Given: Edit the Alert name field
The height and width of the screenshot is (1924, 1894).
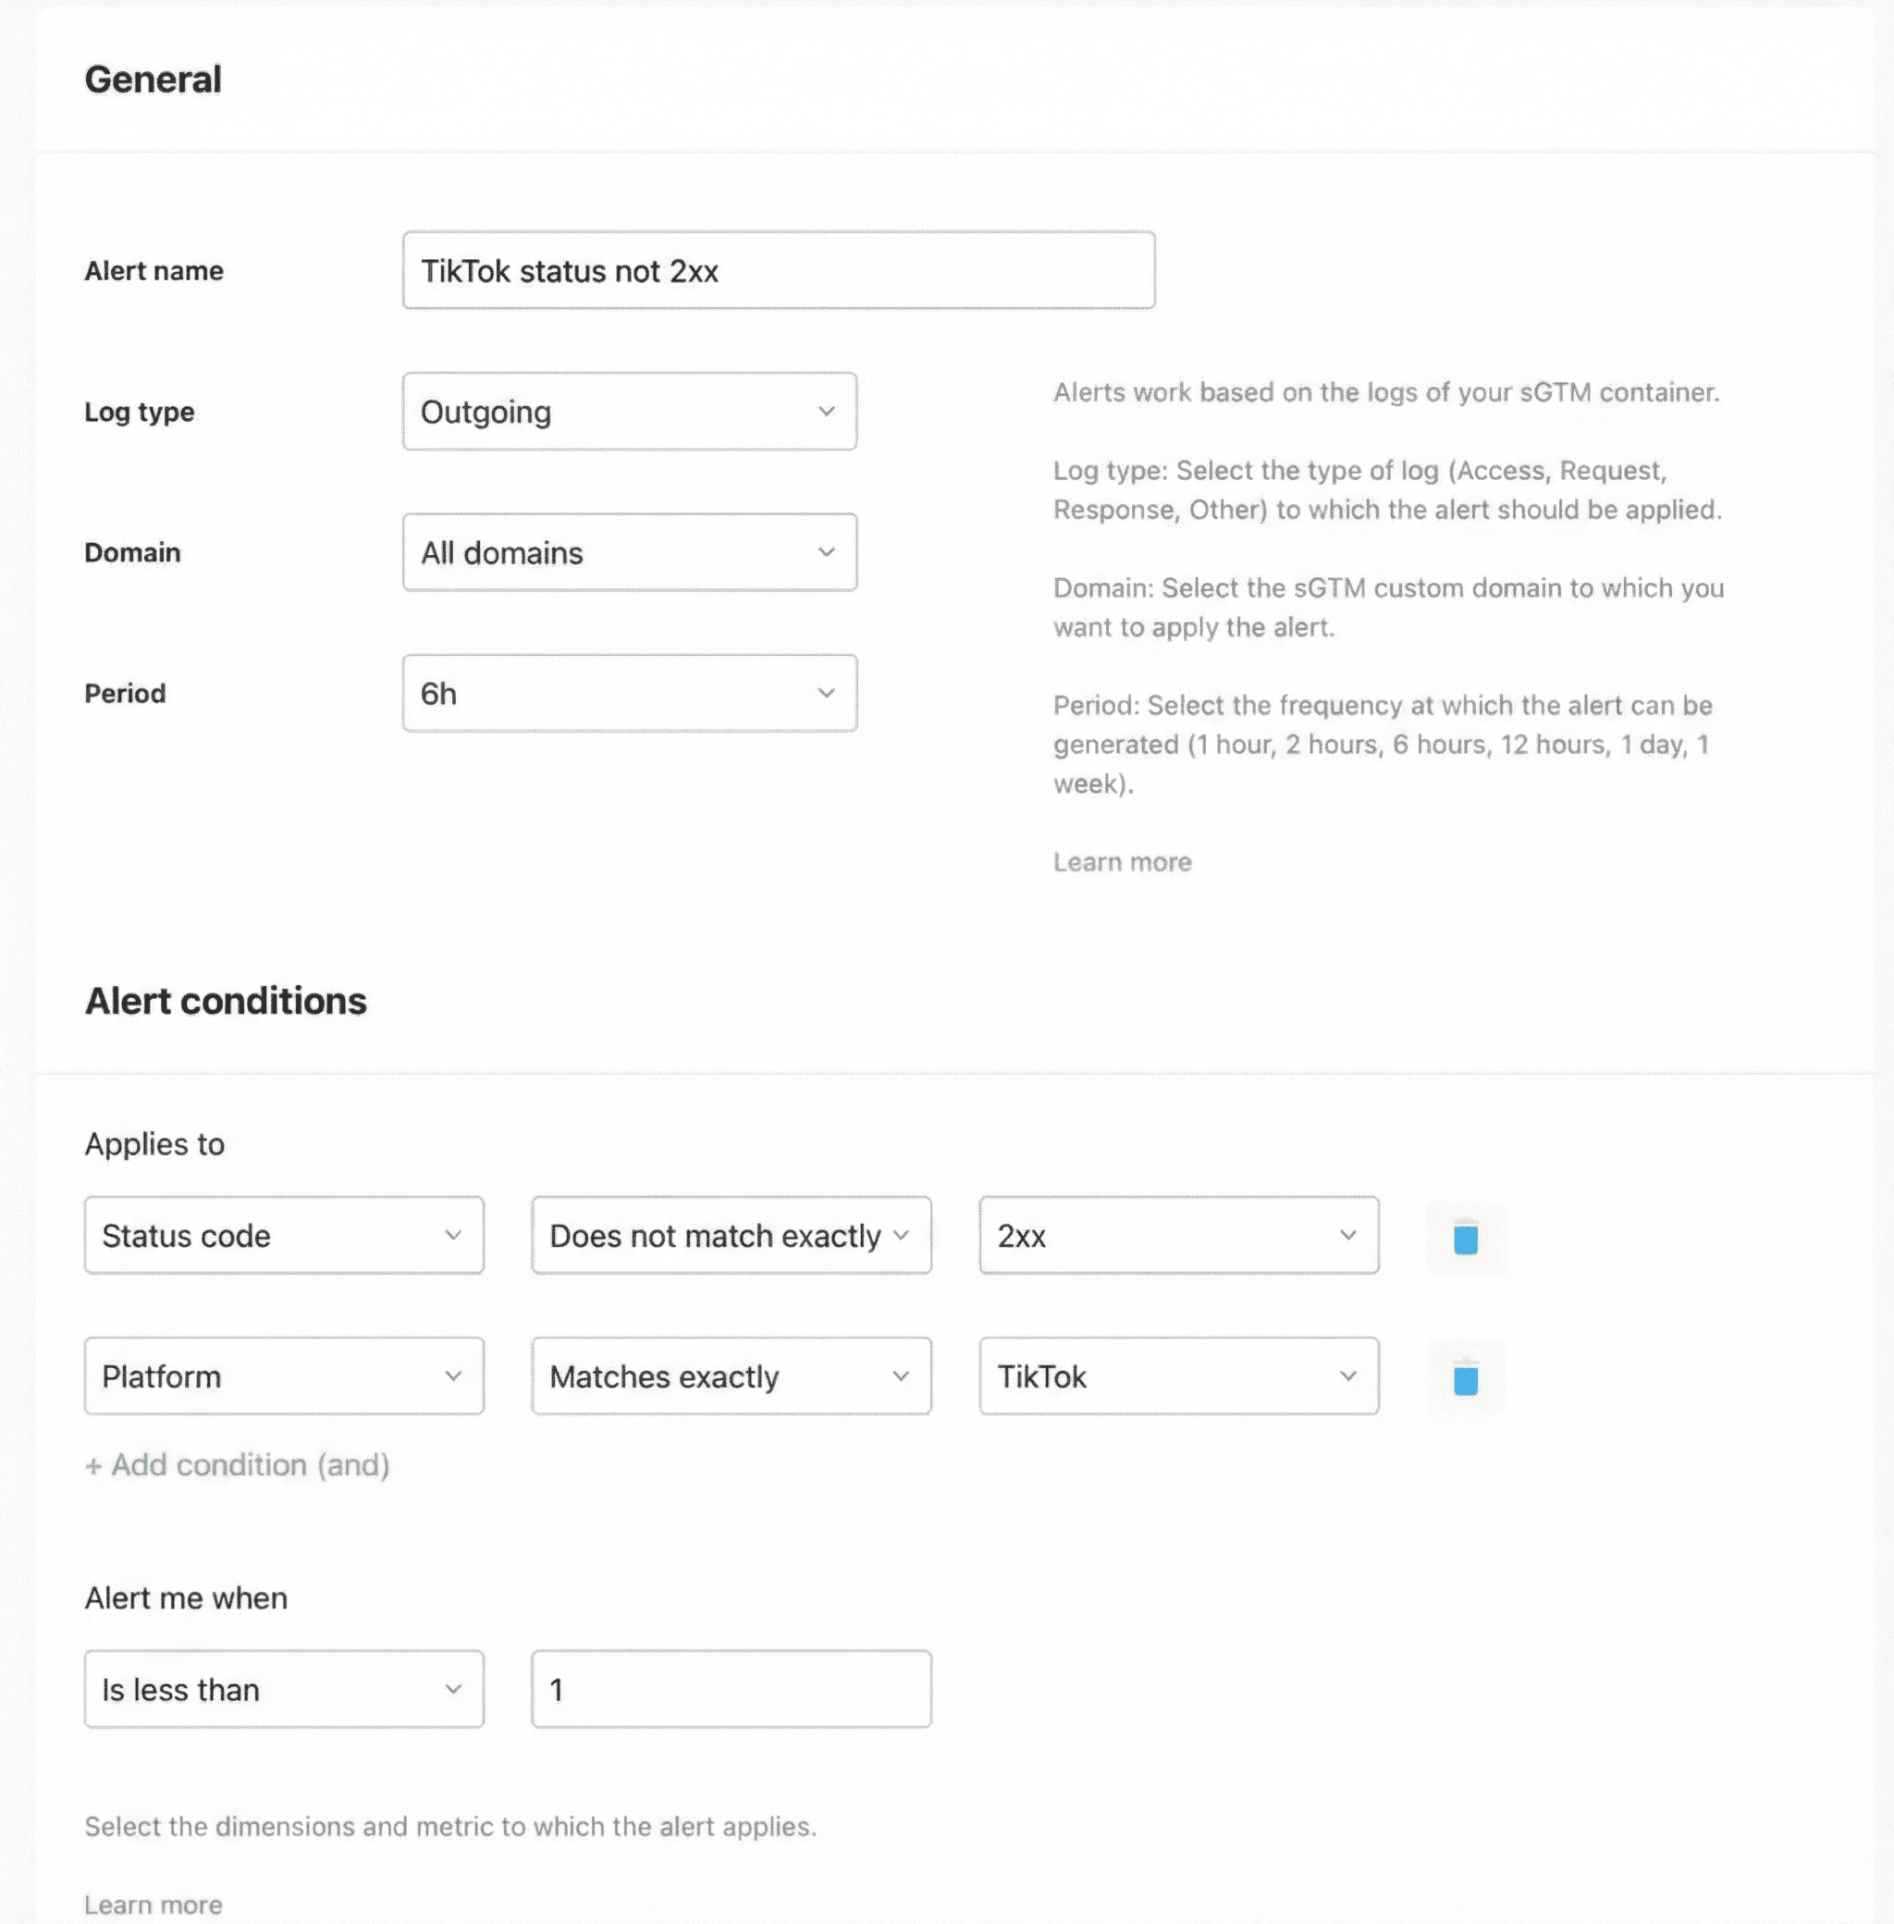Looking at the screenshot, I should click(x=779, y=269).
